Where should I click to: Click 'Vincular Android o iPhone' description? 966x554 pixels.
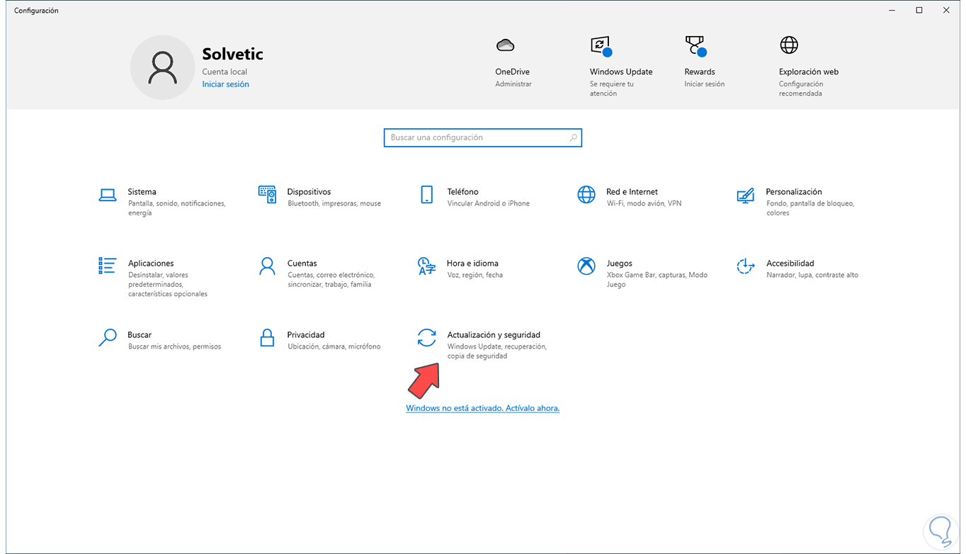489,204
